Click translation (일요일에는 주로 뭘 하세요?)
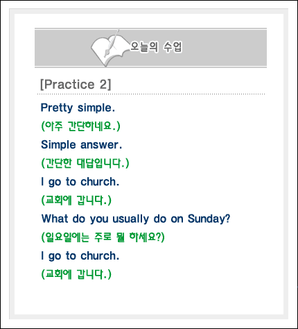The width and height of the screenshot is (298, 329). 103,237
